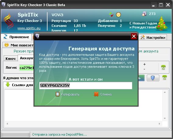Click the minus sign stepper

[x=144, y=69]
